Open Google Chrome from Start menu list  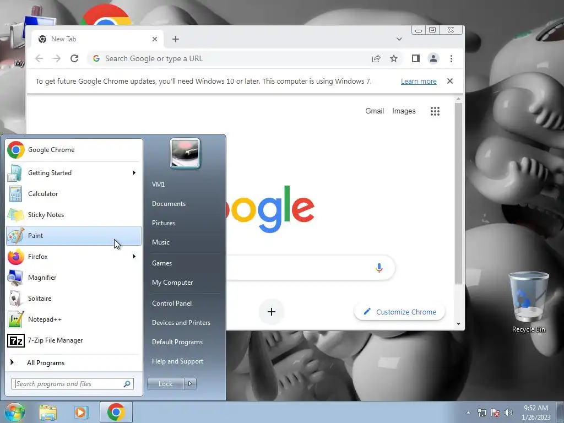click(74, 150)
